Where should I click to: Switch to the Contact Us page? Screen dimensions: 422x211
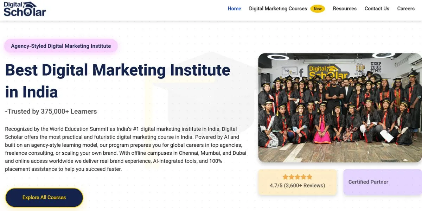[x=377, y=8]
